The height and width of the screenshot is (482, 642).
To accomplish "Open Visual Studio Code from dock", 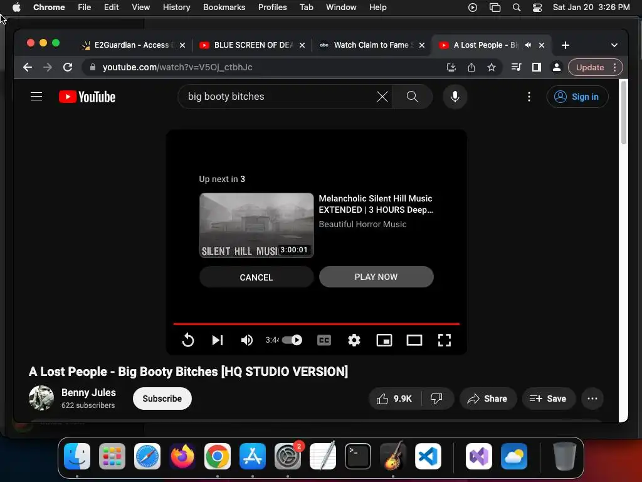I will pyautogui.click(x=428, y=456).
